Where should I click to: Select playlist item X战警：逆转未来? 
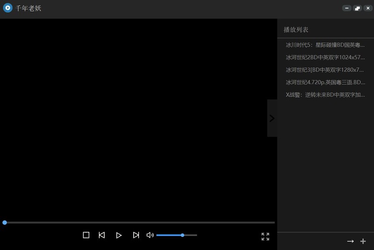[x=325, y=95]
